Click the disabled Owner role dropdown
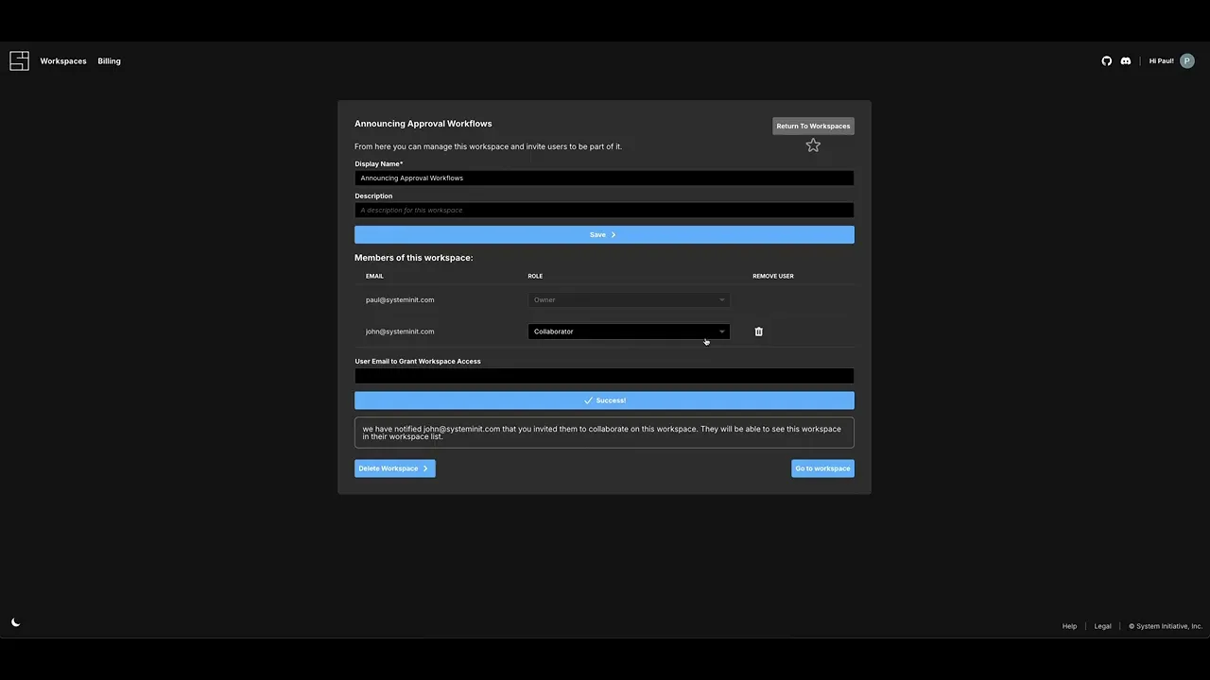 point(629,300)
